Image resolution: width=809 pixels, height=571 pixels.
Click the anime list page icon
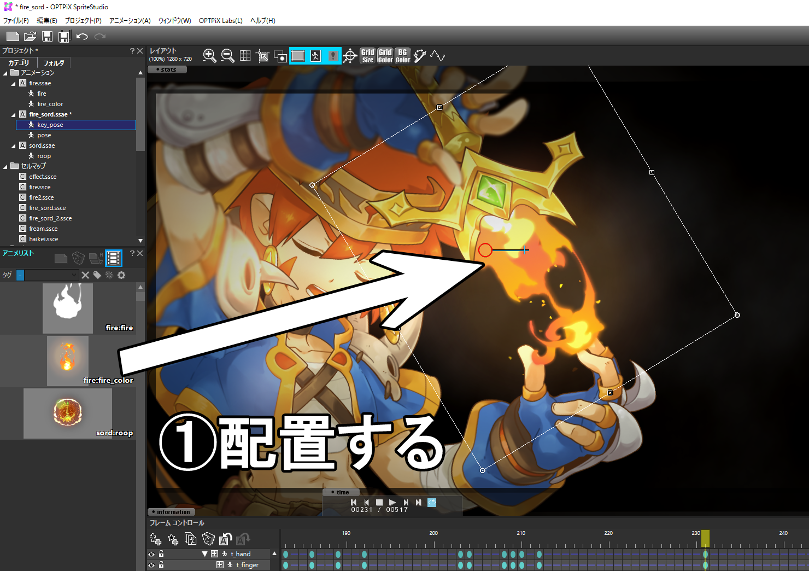(x=61, y=258)
